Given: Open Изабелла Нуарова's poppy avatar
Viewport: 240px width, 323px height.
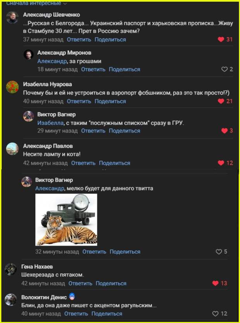Looking at the screenshot, I should pos(12,87).
